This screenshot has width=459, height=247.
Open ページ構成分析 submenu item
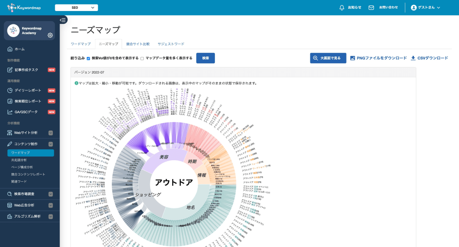[22, 167]
